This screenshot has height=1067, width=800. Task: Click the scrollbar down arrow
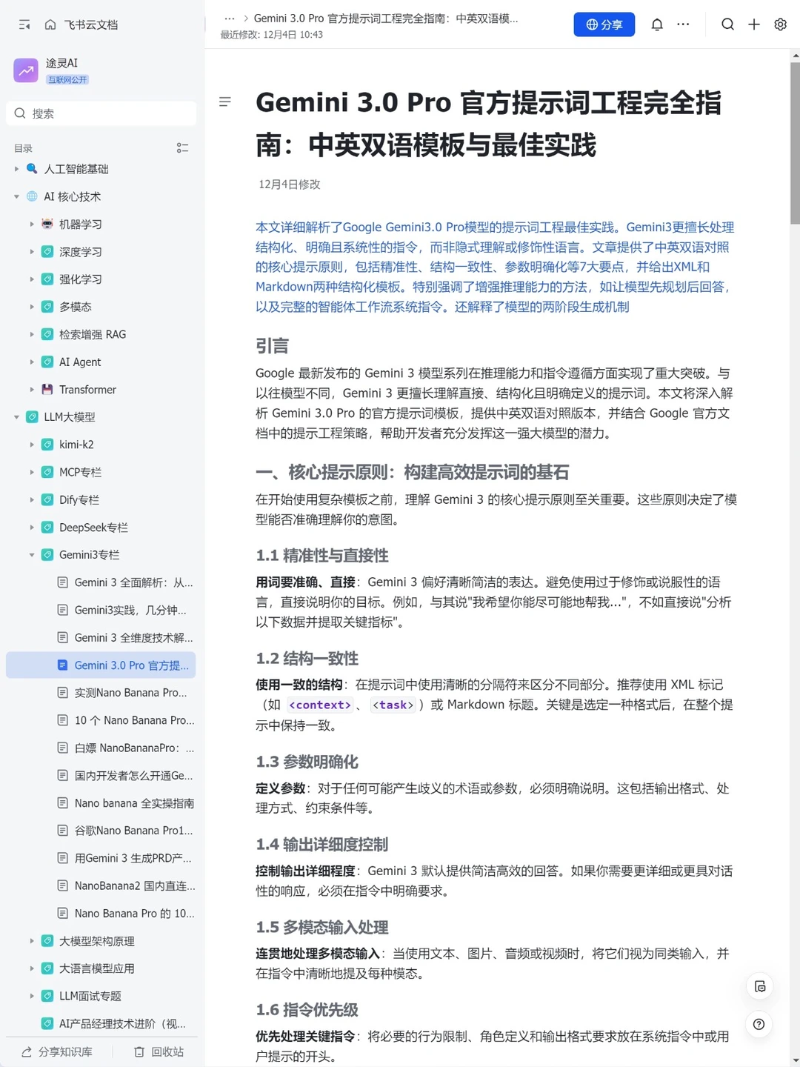(795, 1060)
